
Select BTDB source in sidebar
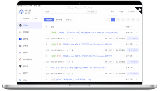[30, 25]
